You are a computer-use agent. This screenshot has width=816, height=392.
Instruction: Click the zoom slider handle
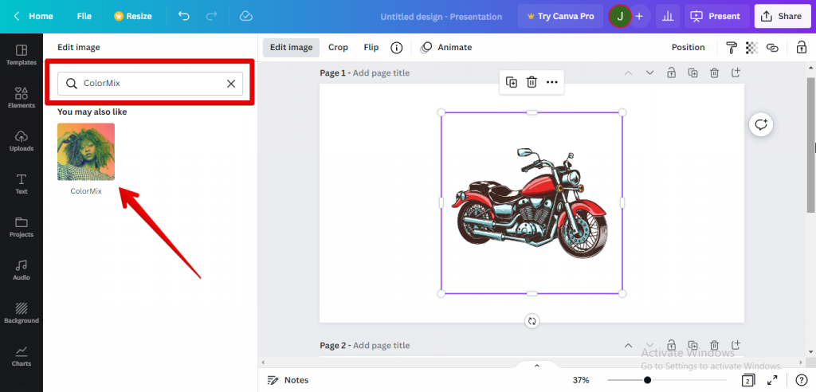647,380
